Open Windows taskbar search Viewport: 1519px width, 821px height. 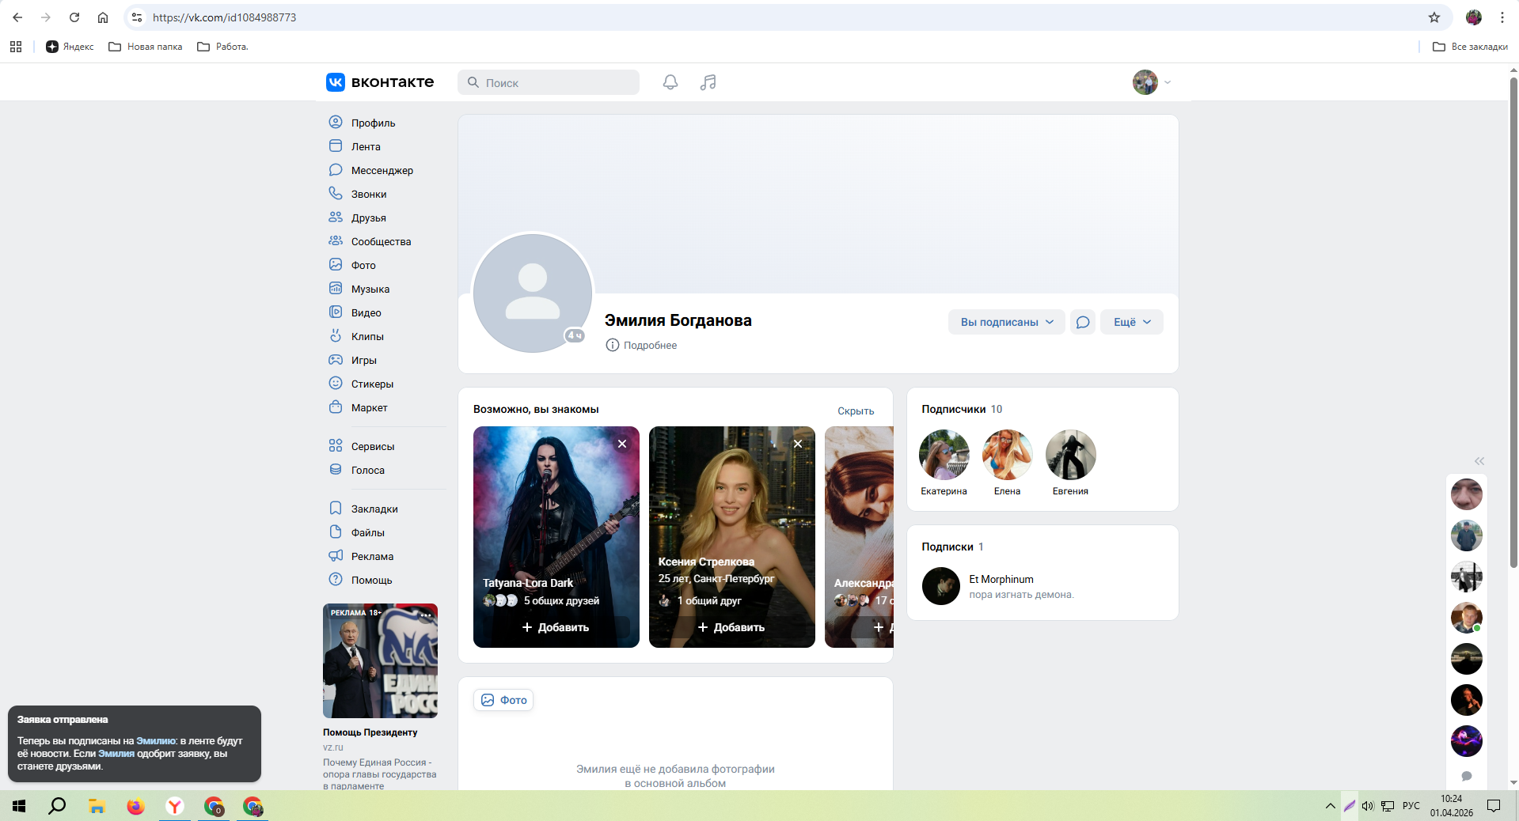click(x=57, y=806)
